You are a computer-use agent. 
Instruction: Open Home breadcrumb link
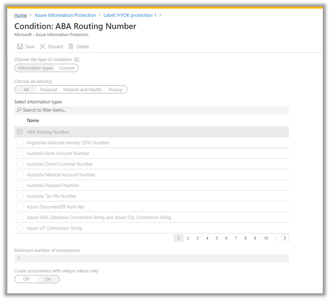coord(20,15)
